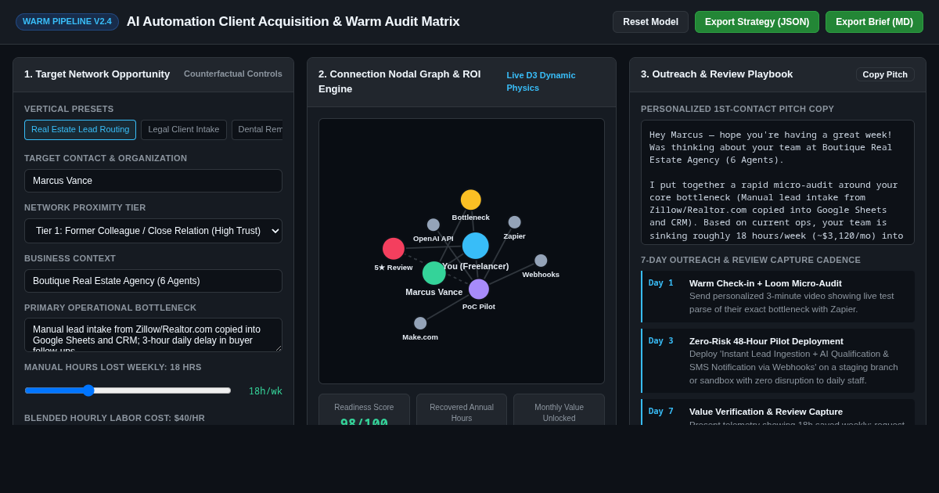Click the purple PoC Pilot node
This screenshot has height=493, width=939.
(x=479, y=290)
